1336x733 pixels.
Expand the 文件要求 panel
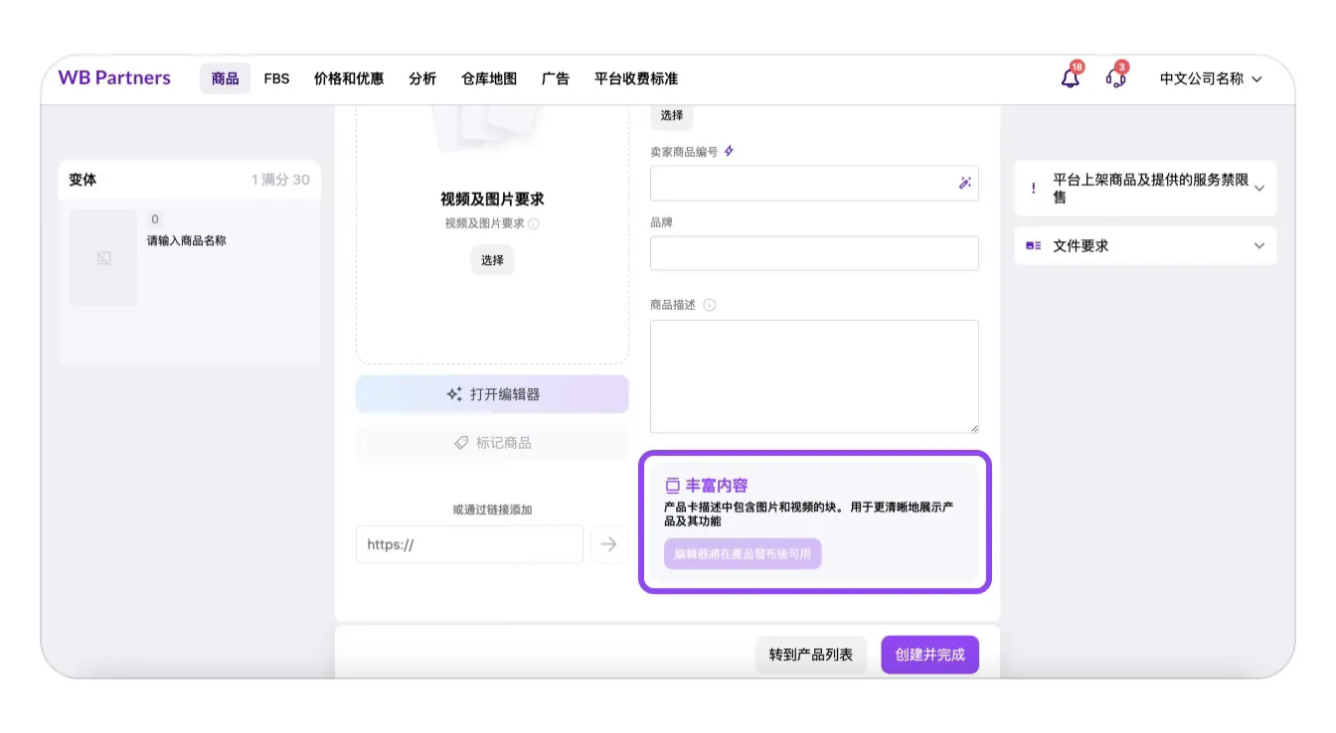(x=1258, y=246)
